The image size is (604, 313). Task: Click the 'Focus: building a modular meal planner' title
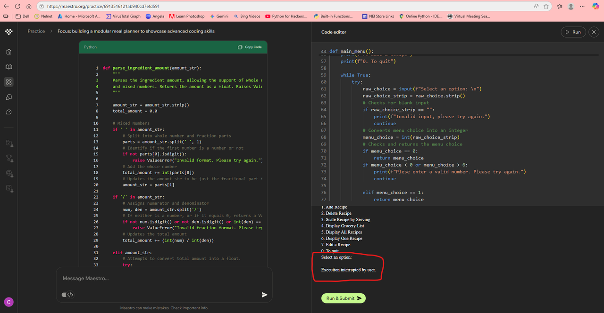coord(136,31)
